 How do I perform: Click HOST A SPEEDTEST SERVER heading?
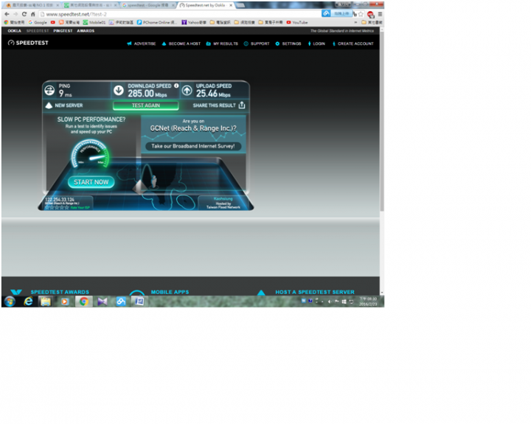[x=315, y=292]
